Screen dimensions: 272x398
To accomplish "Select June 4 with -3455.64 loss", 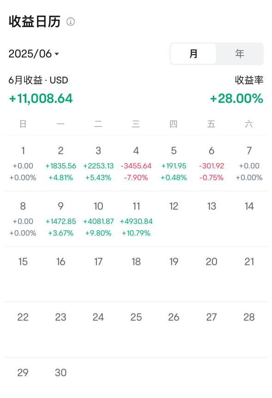I will [x=136, y=163].
